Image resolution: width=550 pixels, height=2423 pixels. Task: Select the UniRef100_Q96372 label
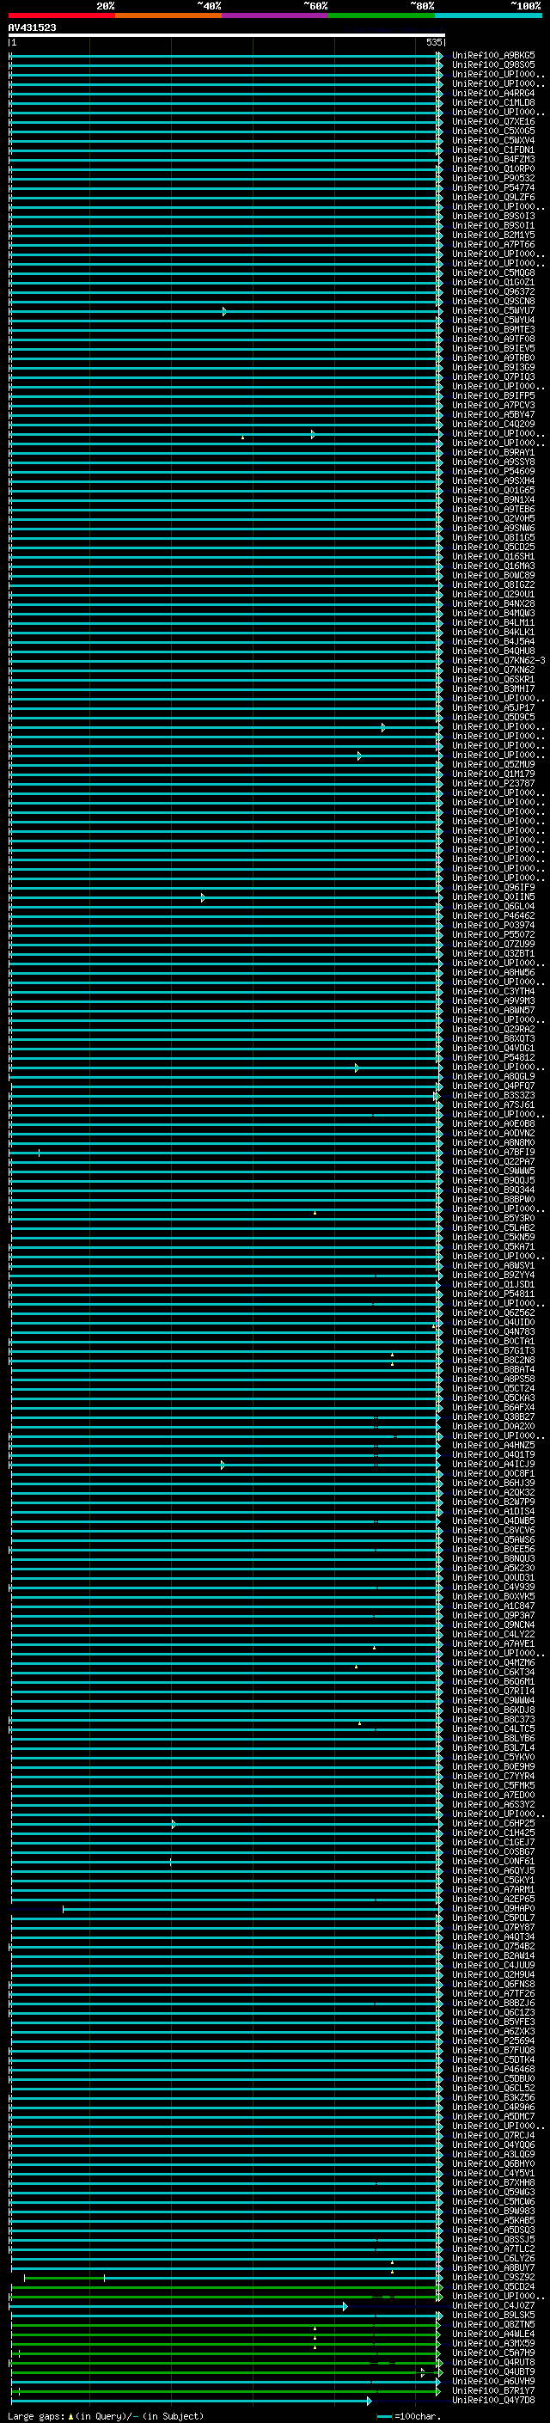pyautogui.click(x=493, y=291)
